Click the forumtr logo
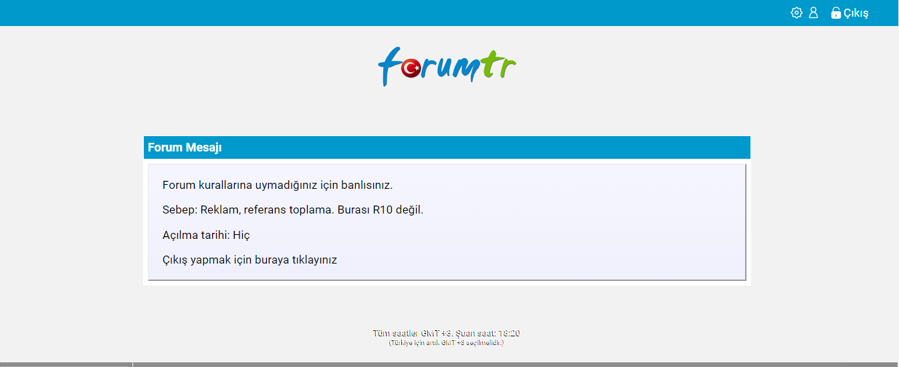This screenshot has width=899, height=367. (x=447, y=65)
